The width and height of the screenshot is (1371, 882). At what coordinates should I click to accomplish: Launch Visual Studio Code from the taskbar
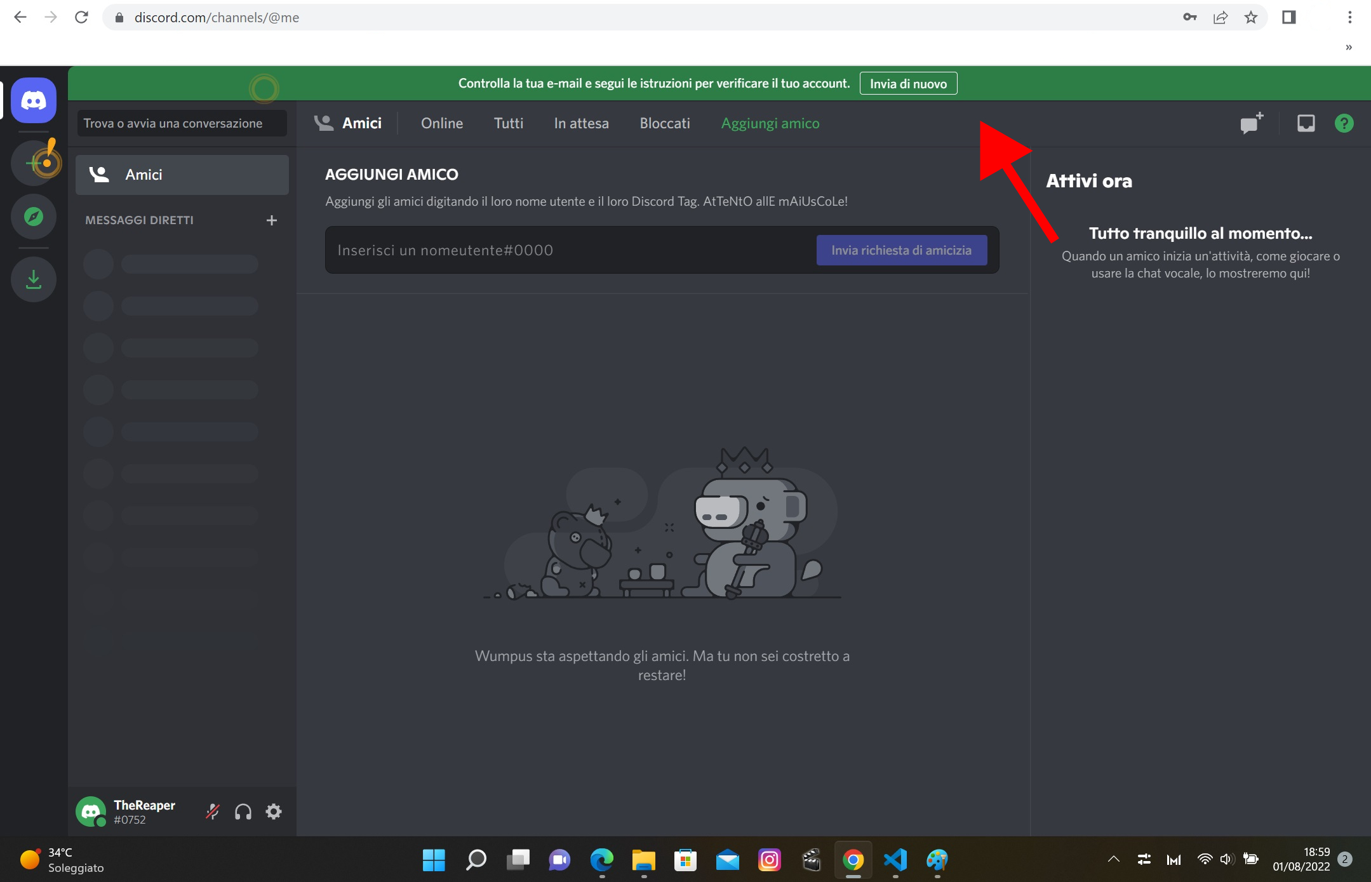(895, 860)
